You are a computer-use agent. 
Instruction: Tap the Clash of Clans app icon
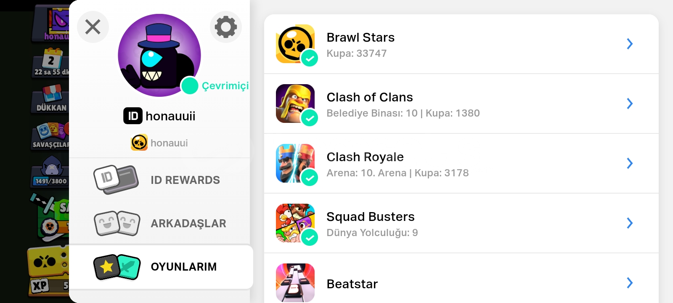tap(295, 104)
